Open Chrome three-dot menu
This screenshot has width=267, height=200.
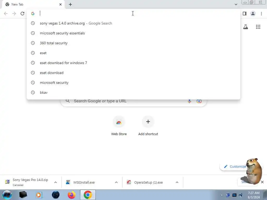pyautogui.click(x=261, y=14)
